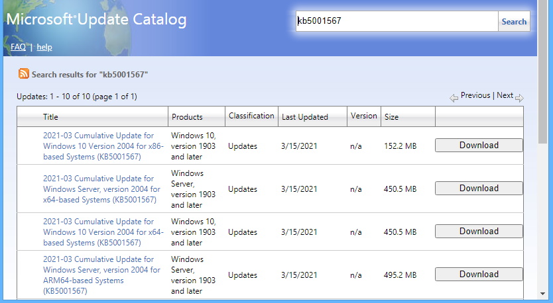553x303 pixels.
Task: Select the "152.2 MB" size cell
Action: 400,146
